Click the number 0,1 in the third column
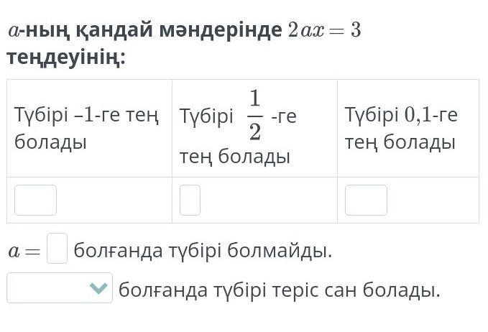 click(x=419, y=115)
